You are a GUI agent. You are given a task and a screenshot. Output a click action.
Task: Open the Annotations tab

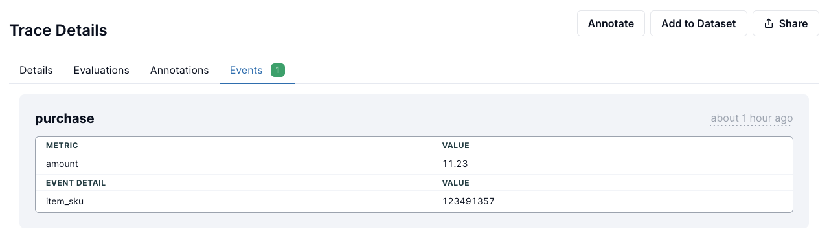[179, 70]
